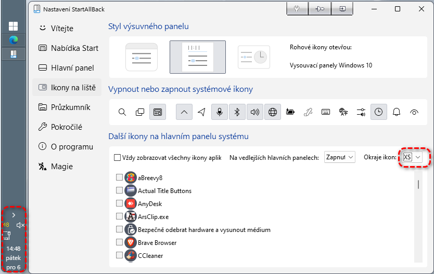Tick the aBreevy8 checkbox
434x274 pixels.
pyautogui.click(x=119, y=177)
